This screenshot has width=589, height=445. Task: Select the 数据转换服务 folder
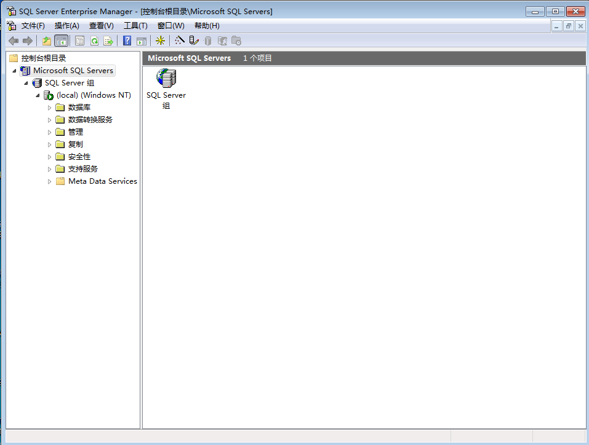coord(90,120)
